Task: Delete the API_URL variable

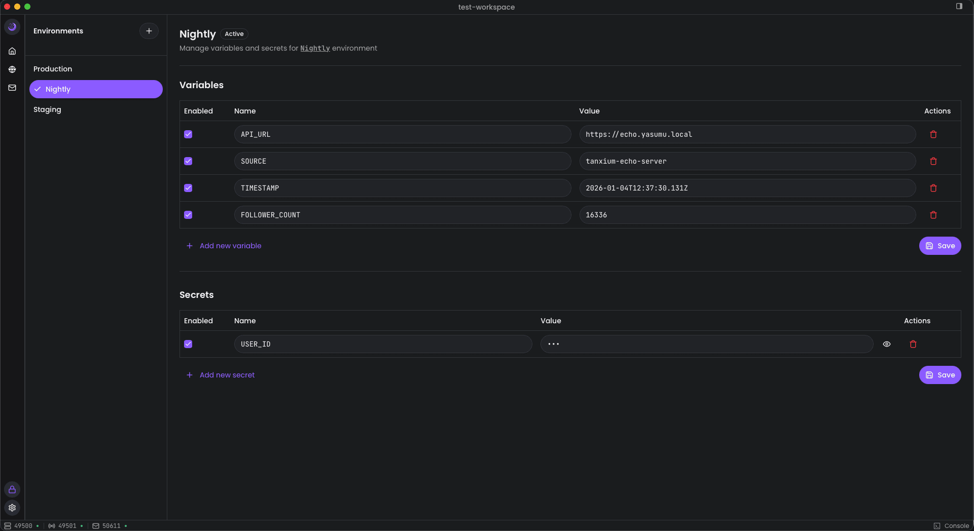Action: click(x=933, y=134)
